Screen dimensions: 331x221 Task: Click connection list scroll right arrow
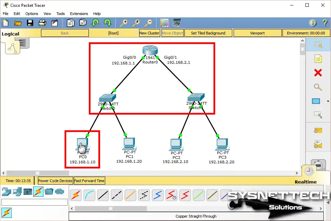(320, 209)
